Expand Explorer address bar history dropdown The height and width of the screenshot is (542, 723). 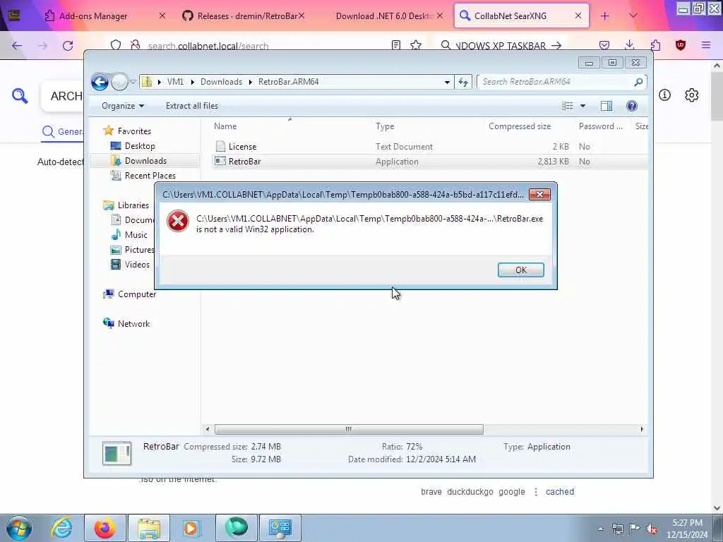447,82
